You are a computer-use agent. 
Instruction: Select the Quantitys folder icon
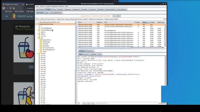41,46
